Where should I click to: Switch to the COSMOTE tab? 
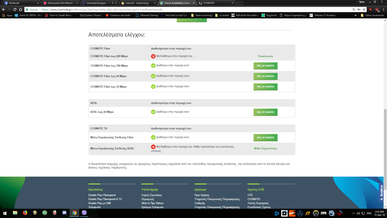pyautogui.click(x=216, y=3)
